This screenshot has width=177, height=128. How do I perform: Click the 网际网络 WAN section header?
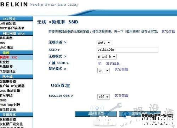pyautogui.click(x=16, y=34)
